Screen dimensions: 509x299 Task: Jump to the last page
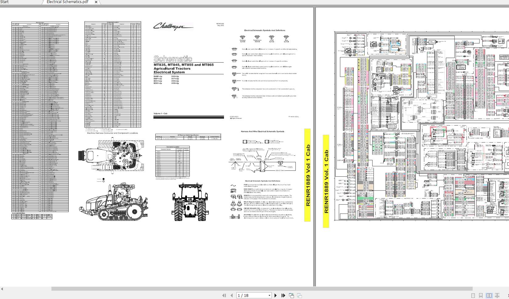click(283, 295)
